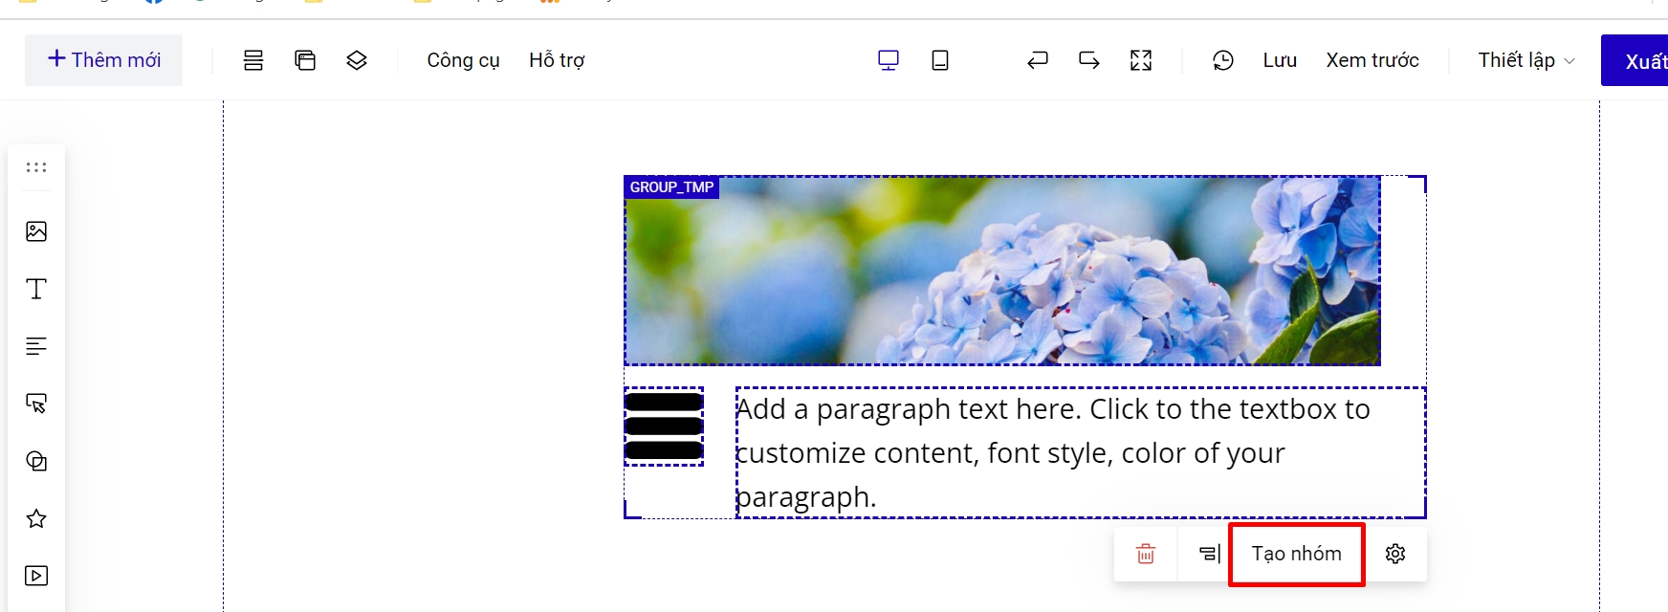Screen dimensions: 1668x612
Task: Click Tạo nhóm to group elements
Action: pyautogui.click(x=1297, y=554)
